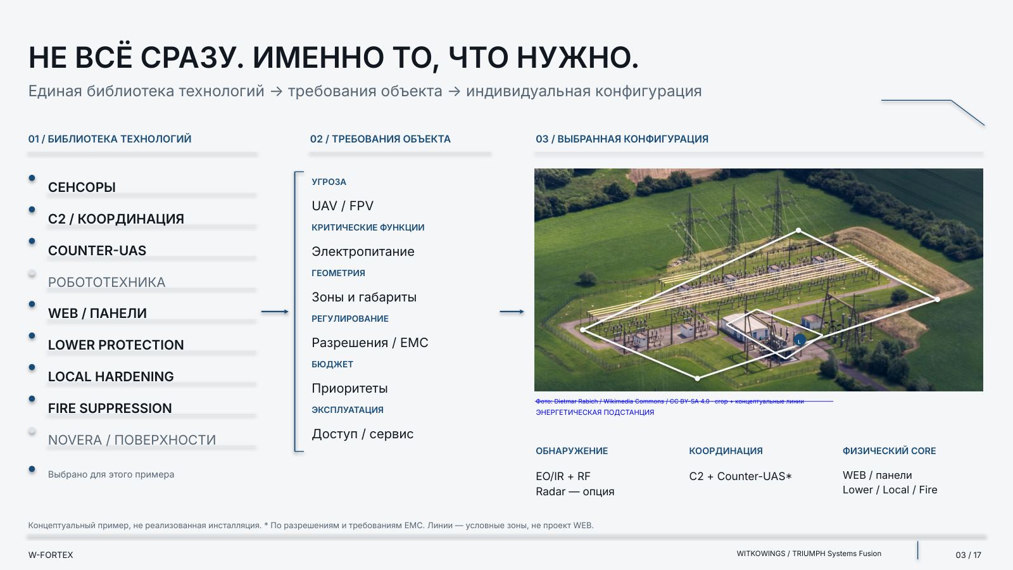Click the Dietmar Rabich photo credit line

coord(670,402)
